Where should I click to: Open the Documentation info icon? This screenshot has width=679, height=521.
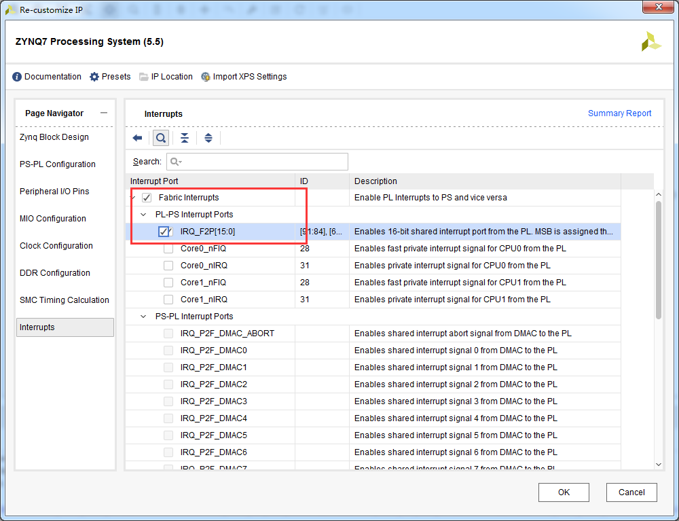point(17,77)
